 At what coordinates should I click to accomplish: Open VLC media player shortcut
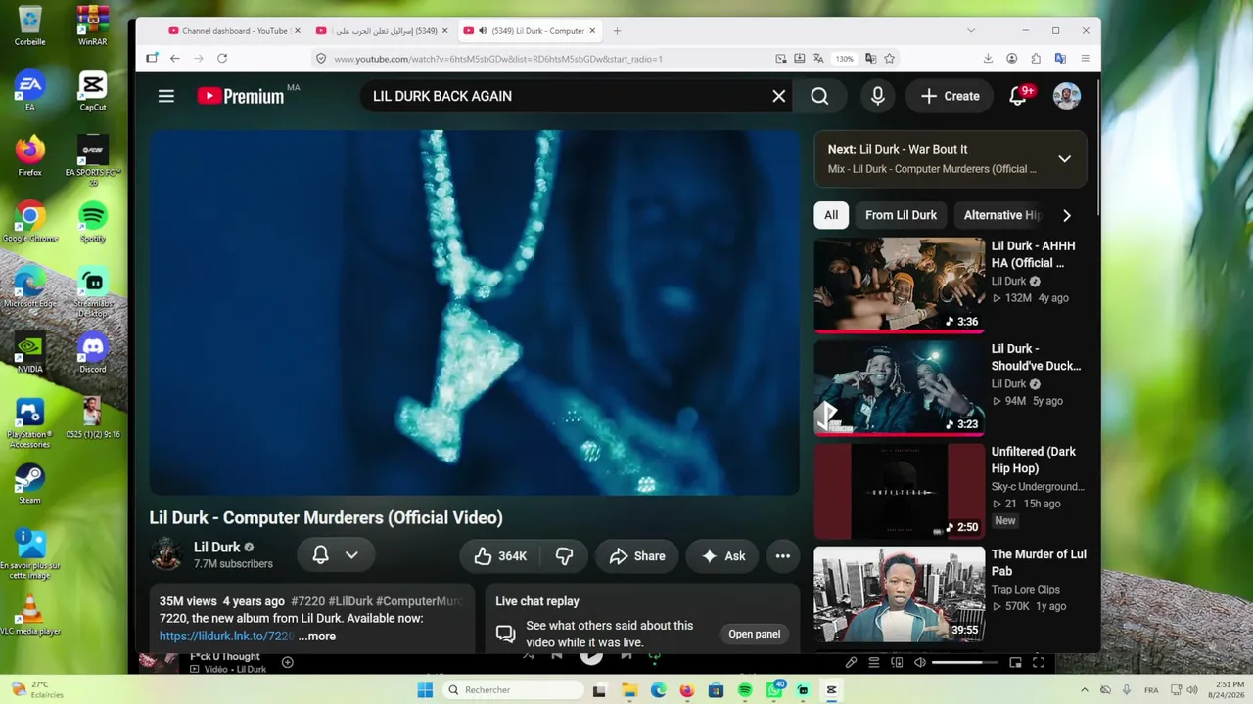pos(29,615)
